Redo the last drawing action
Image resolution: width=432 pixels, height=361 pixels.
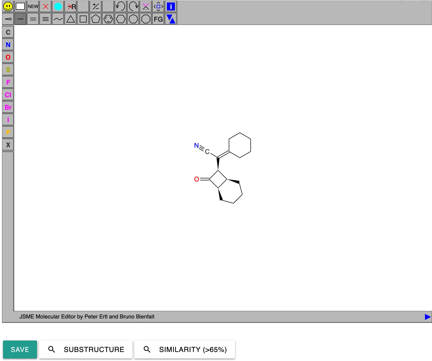[x=133, y=7]
